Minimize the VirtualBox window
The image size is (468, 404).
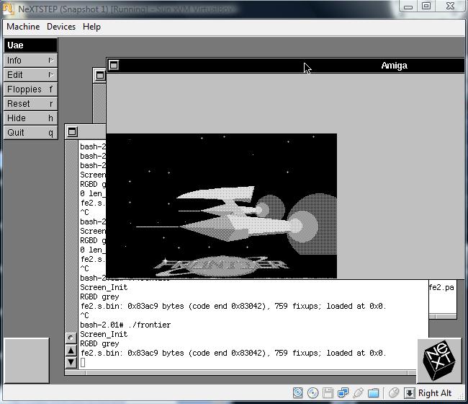pyautogui.click(x=408, y=6)
